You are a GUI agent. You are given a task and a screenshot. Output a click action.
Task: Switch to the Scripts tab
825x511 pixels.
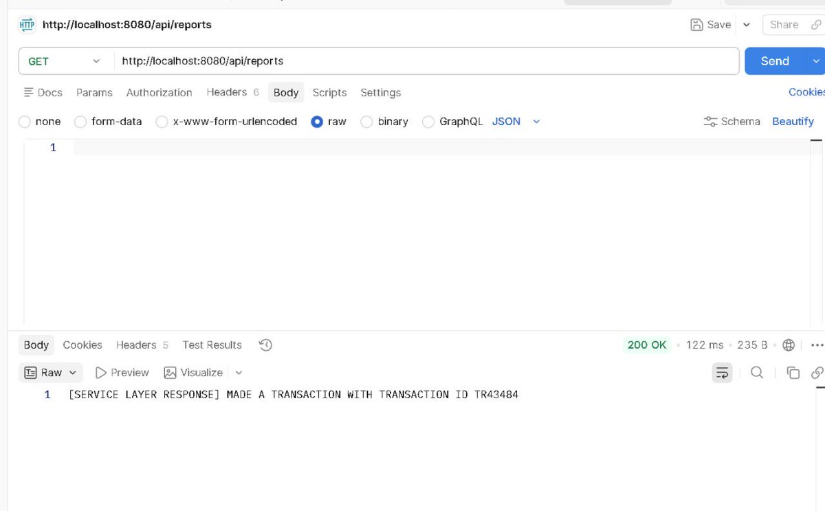[329, 92]
